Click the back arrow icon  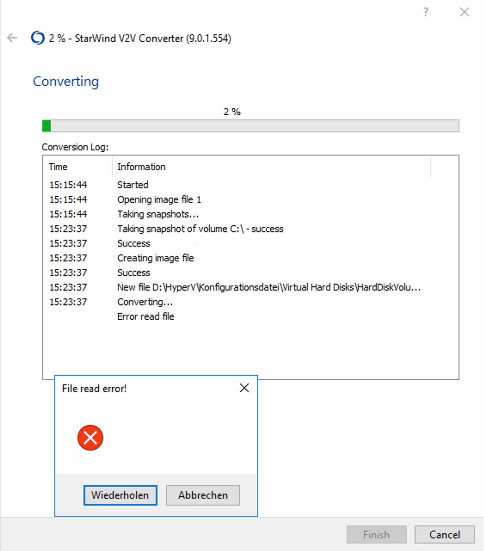pos(13,38)
